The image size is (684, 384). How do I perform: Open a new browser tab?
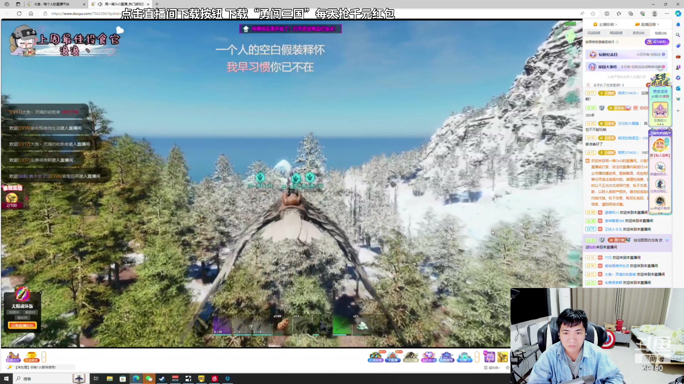tap(157, 4)
